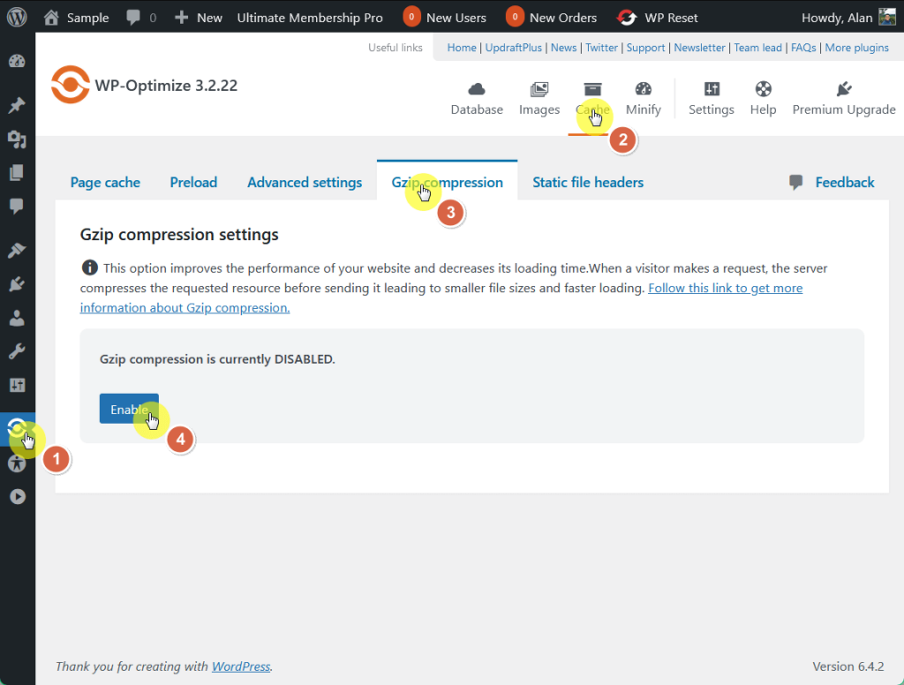Image resolution: width=904 pixels, height=685 pixels.
Task: Open the Newsletter link
Action: (x=699, y=48)
